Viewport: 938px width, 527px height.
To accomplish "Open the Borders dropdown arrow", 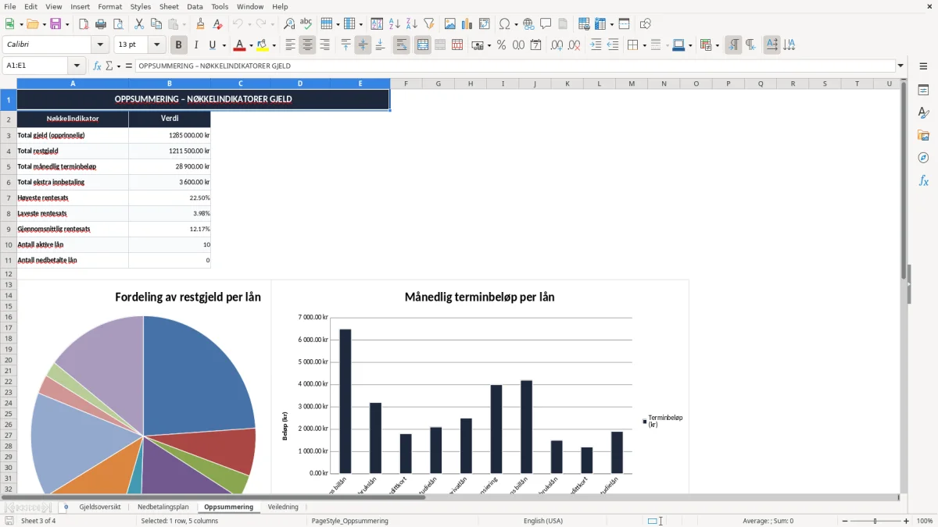I will 644,45.
